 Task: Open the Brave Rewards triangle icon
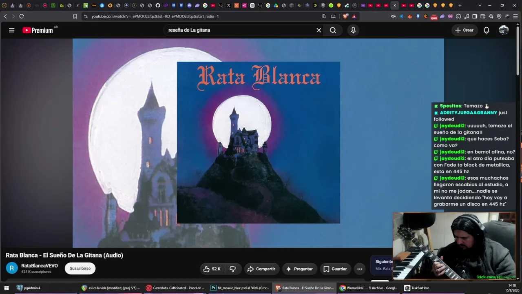tap(354, 16)
